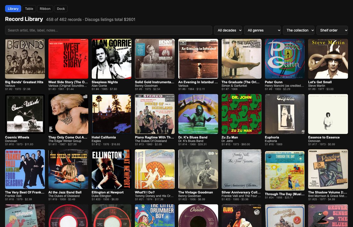Viewport: 353px width, 227px height.
Task: Select the Dr. John Zu Zu Man cover
Action: pos(241,114)
